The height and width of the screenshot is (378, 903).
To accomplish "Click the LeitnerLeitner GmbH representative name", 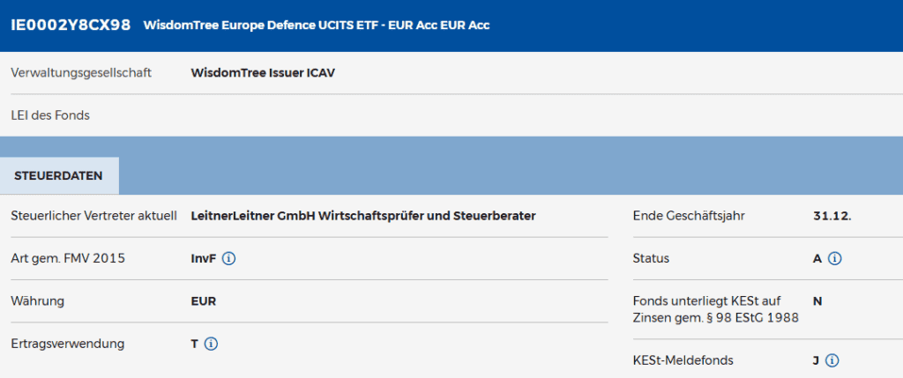I will click(x=363, y=216).
